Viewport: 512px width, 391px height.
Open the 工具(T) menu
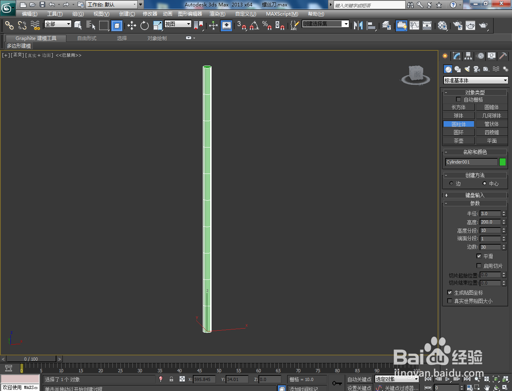click(55, 14)
